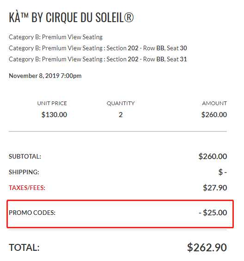This screenshot has width=244, height=261.
Task: Click the TOTAL label
Action: click(x=24, y=248)
